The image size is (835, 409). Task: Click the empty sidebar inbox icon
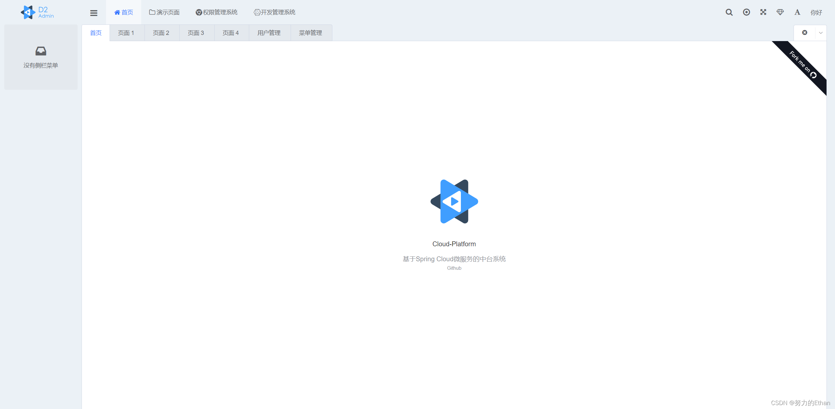41,51
